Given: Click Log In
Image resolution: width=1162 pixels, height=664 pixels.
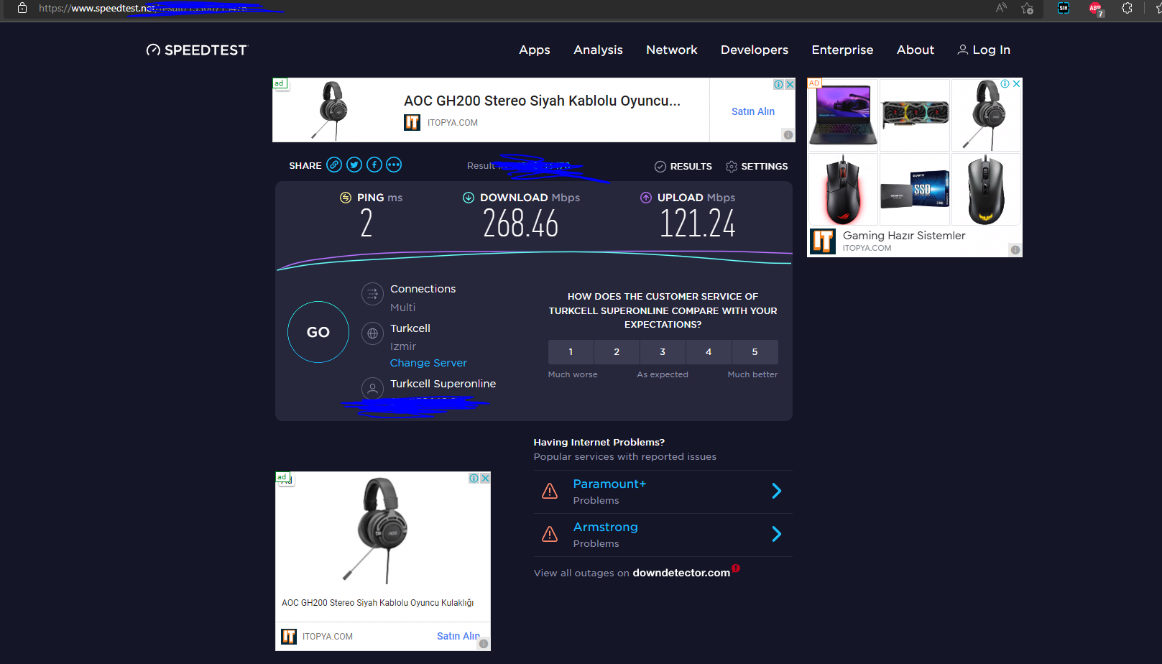Looking at the screenshot, I should 984,50.
